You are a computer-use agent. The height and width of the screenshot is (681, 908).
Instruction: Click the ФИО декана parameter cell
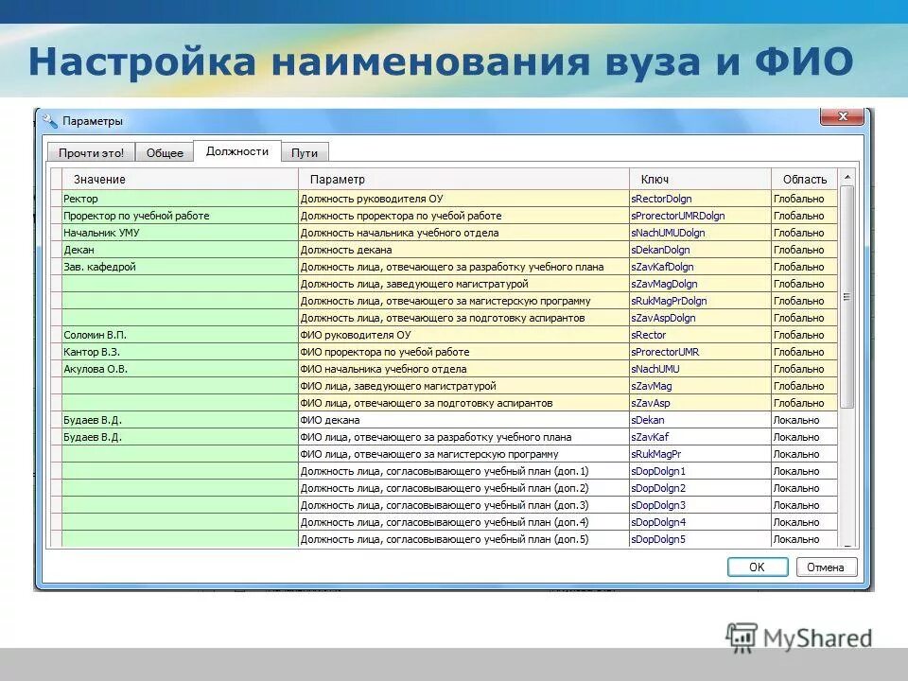(x=463, y=420)
